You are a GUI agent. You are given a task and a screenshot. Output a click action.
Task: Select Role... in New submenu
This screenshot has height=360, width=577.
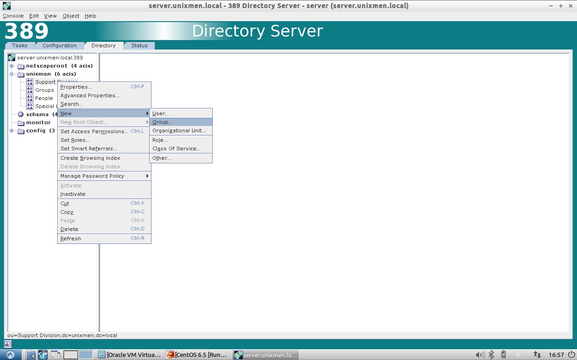[x=181, y=140]
